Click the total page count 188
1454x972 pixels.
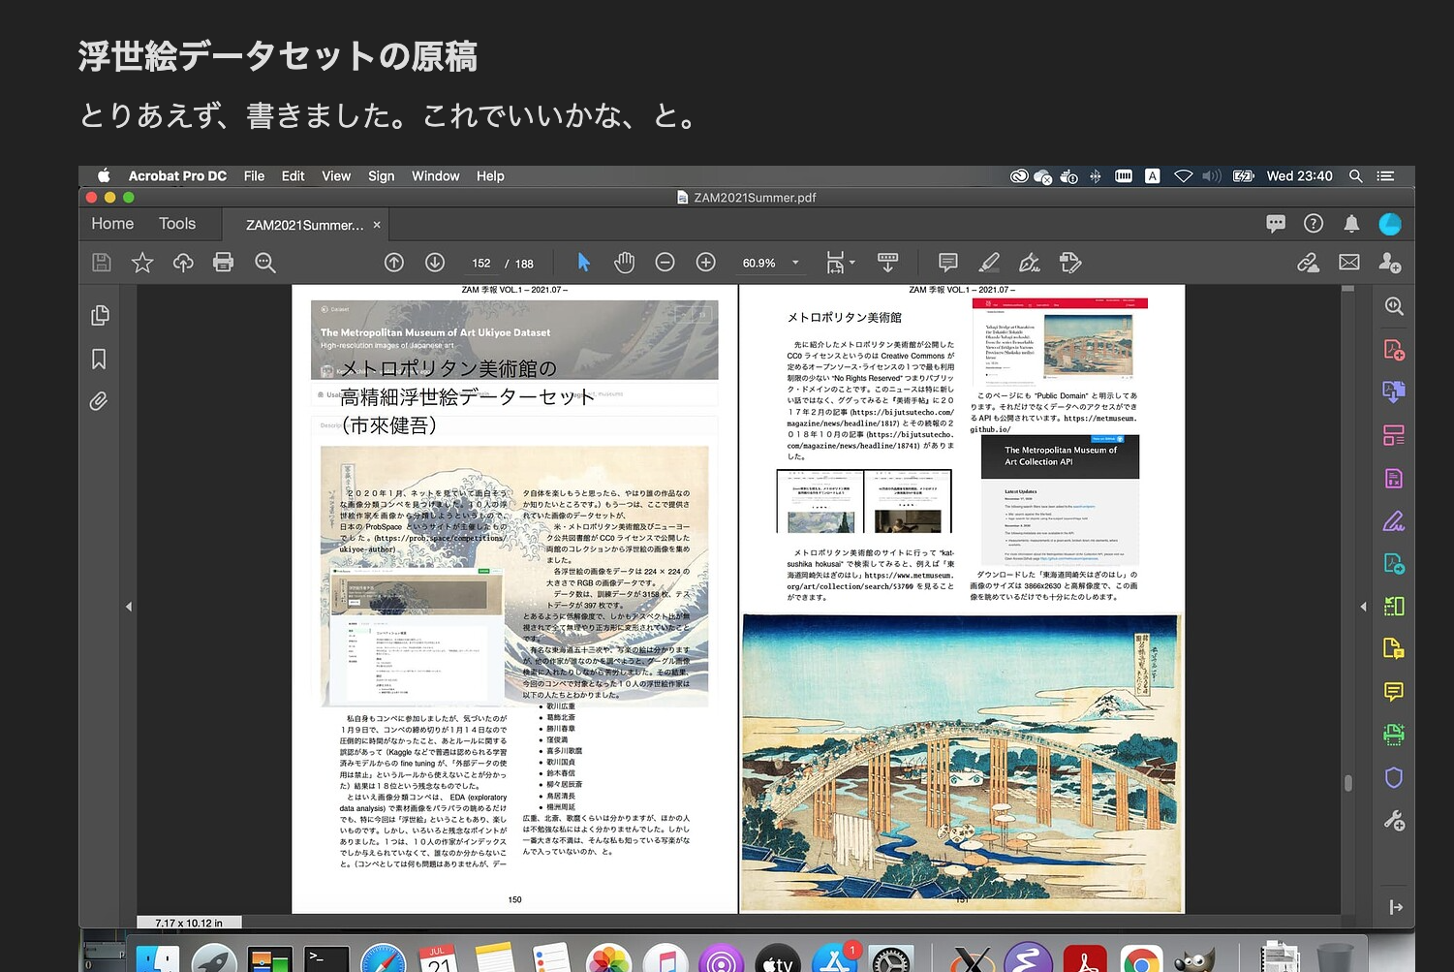click(x=524, y=264)
